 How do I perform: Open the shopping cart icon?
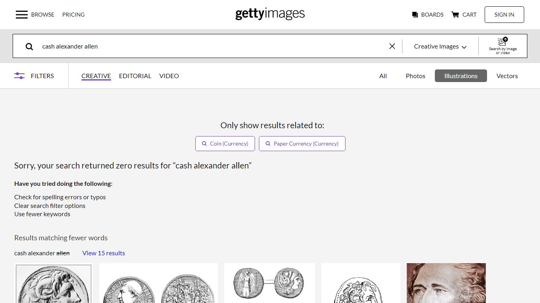click(x=455, y=15)
